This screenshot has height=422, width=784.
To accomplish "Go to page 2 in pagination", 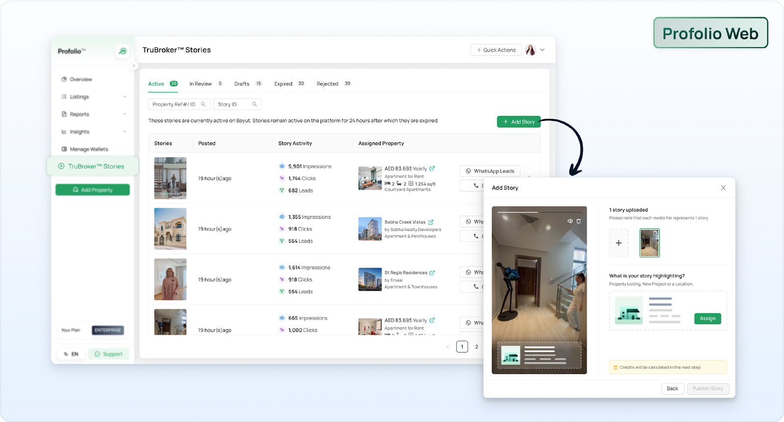I will tap(477, 347).
